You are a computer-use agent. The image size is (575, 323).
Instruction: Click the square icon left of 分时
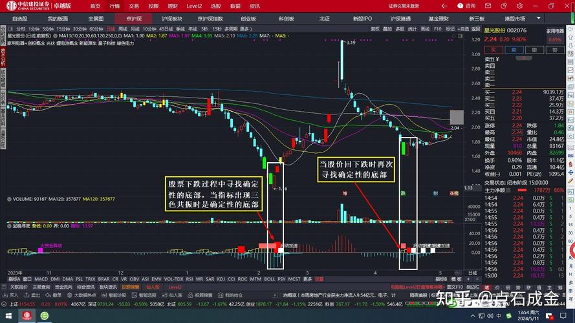pos(10,29)
